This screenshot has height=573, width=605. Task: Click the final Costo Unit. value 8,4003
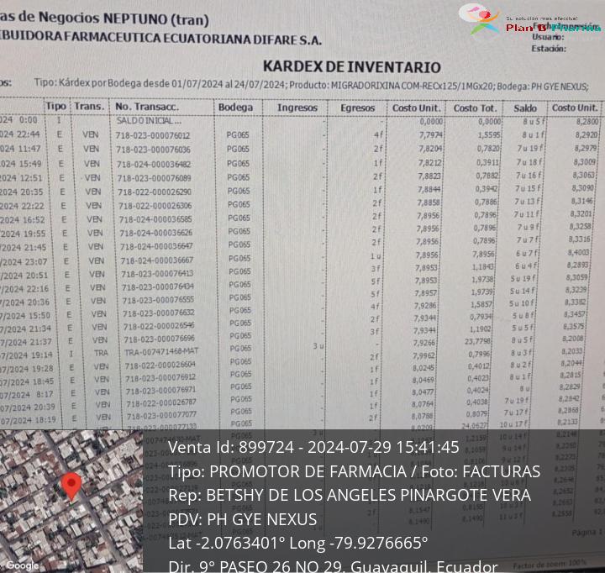tap(578, 252)
